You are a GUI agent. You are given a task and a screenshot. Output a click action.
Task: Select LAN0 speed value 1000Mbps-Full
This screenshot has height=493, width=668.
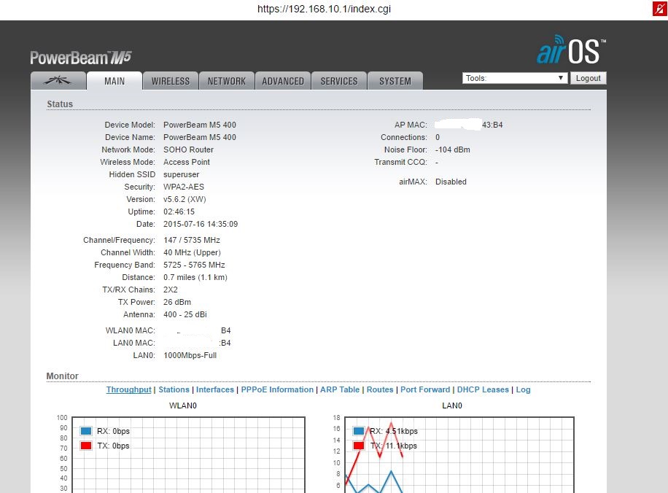tap(190, 355)
